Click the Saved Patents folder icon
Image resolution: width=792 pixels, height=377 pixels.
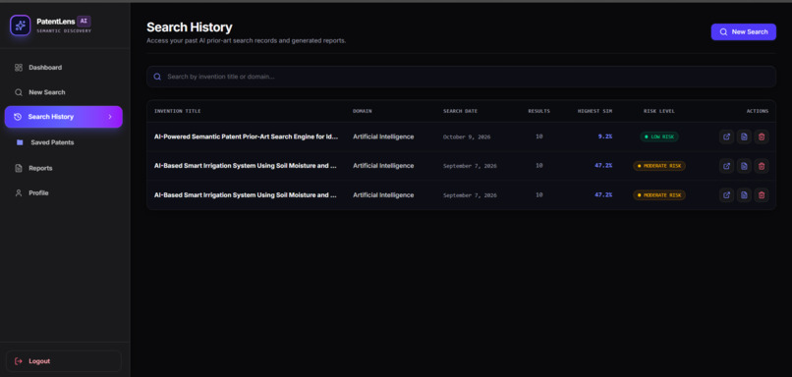point(20,142)
